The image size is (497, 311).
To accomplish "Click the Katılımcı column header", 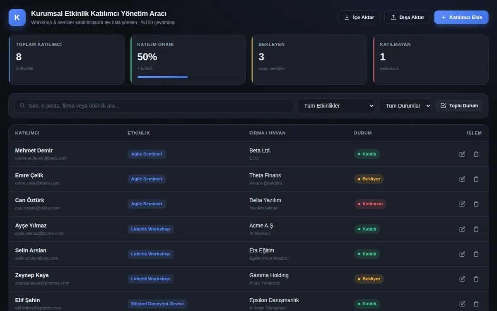I will pos(27,133).
